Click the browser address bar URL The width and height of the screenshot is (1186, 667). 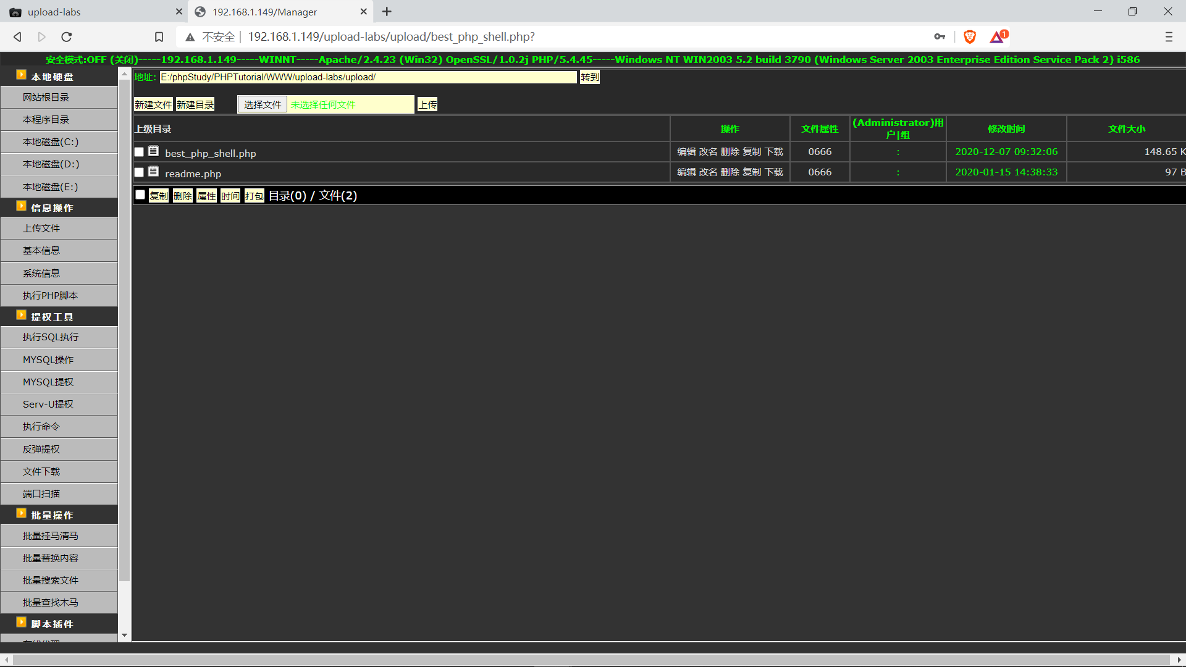pos(392,37)
